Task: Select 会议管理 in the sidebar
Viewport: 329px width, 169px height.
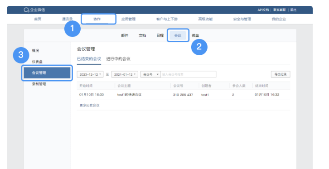Action: 47,73
